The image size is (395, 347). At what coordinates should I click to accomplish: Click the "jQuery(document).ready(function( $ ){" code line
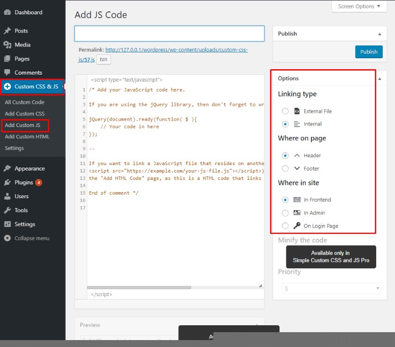pyautogui.click(x=143, y=119)
